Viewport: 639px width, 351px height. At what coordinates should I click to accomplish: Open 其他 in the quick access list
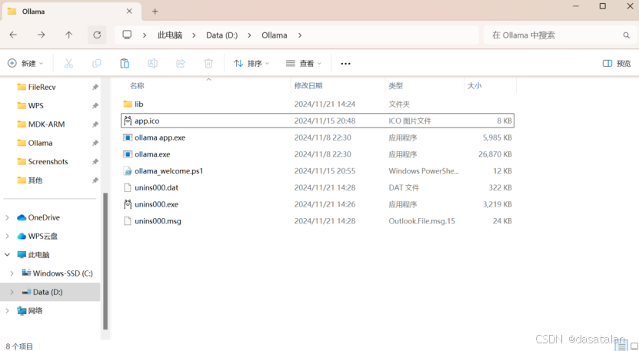click(x=35, y=180)
